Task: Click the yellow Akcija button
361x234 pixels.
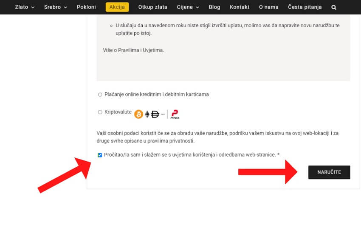Action: 117,7
